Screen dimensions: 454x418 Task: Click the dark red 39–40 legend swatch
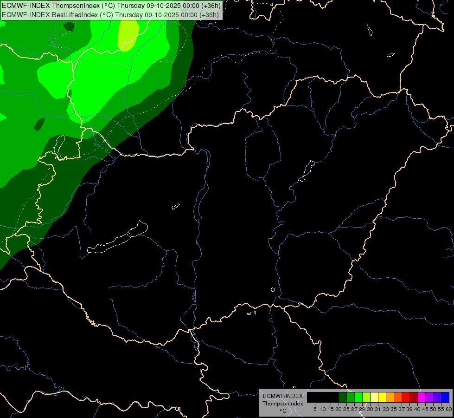(x=414, y=397)
